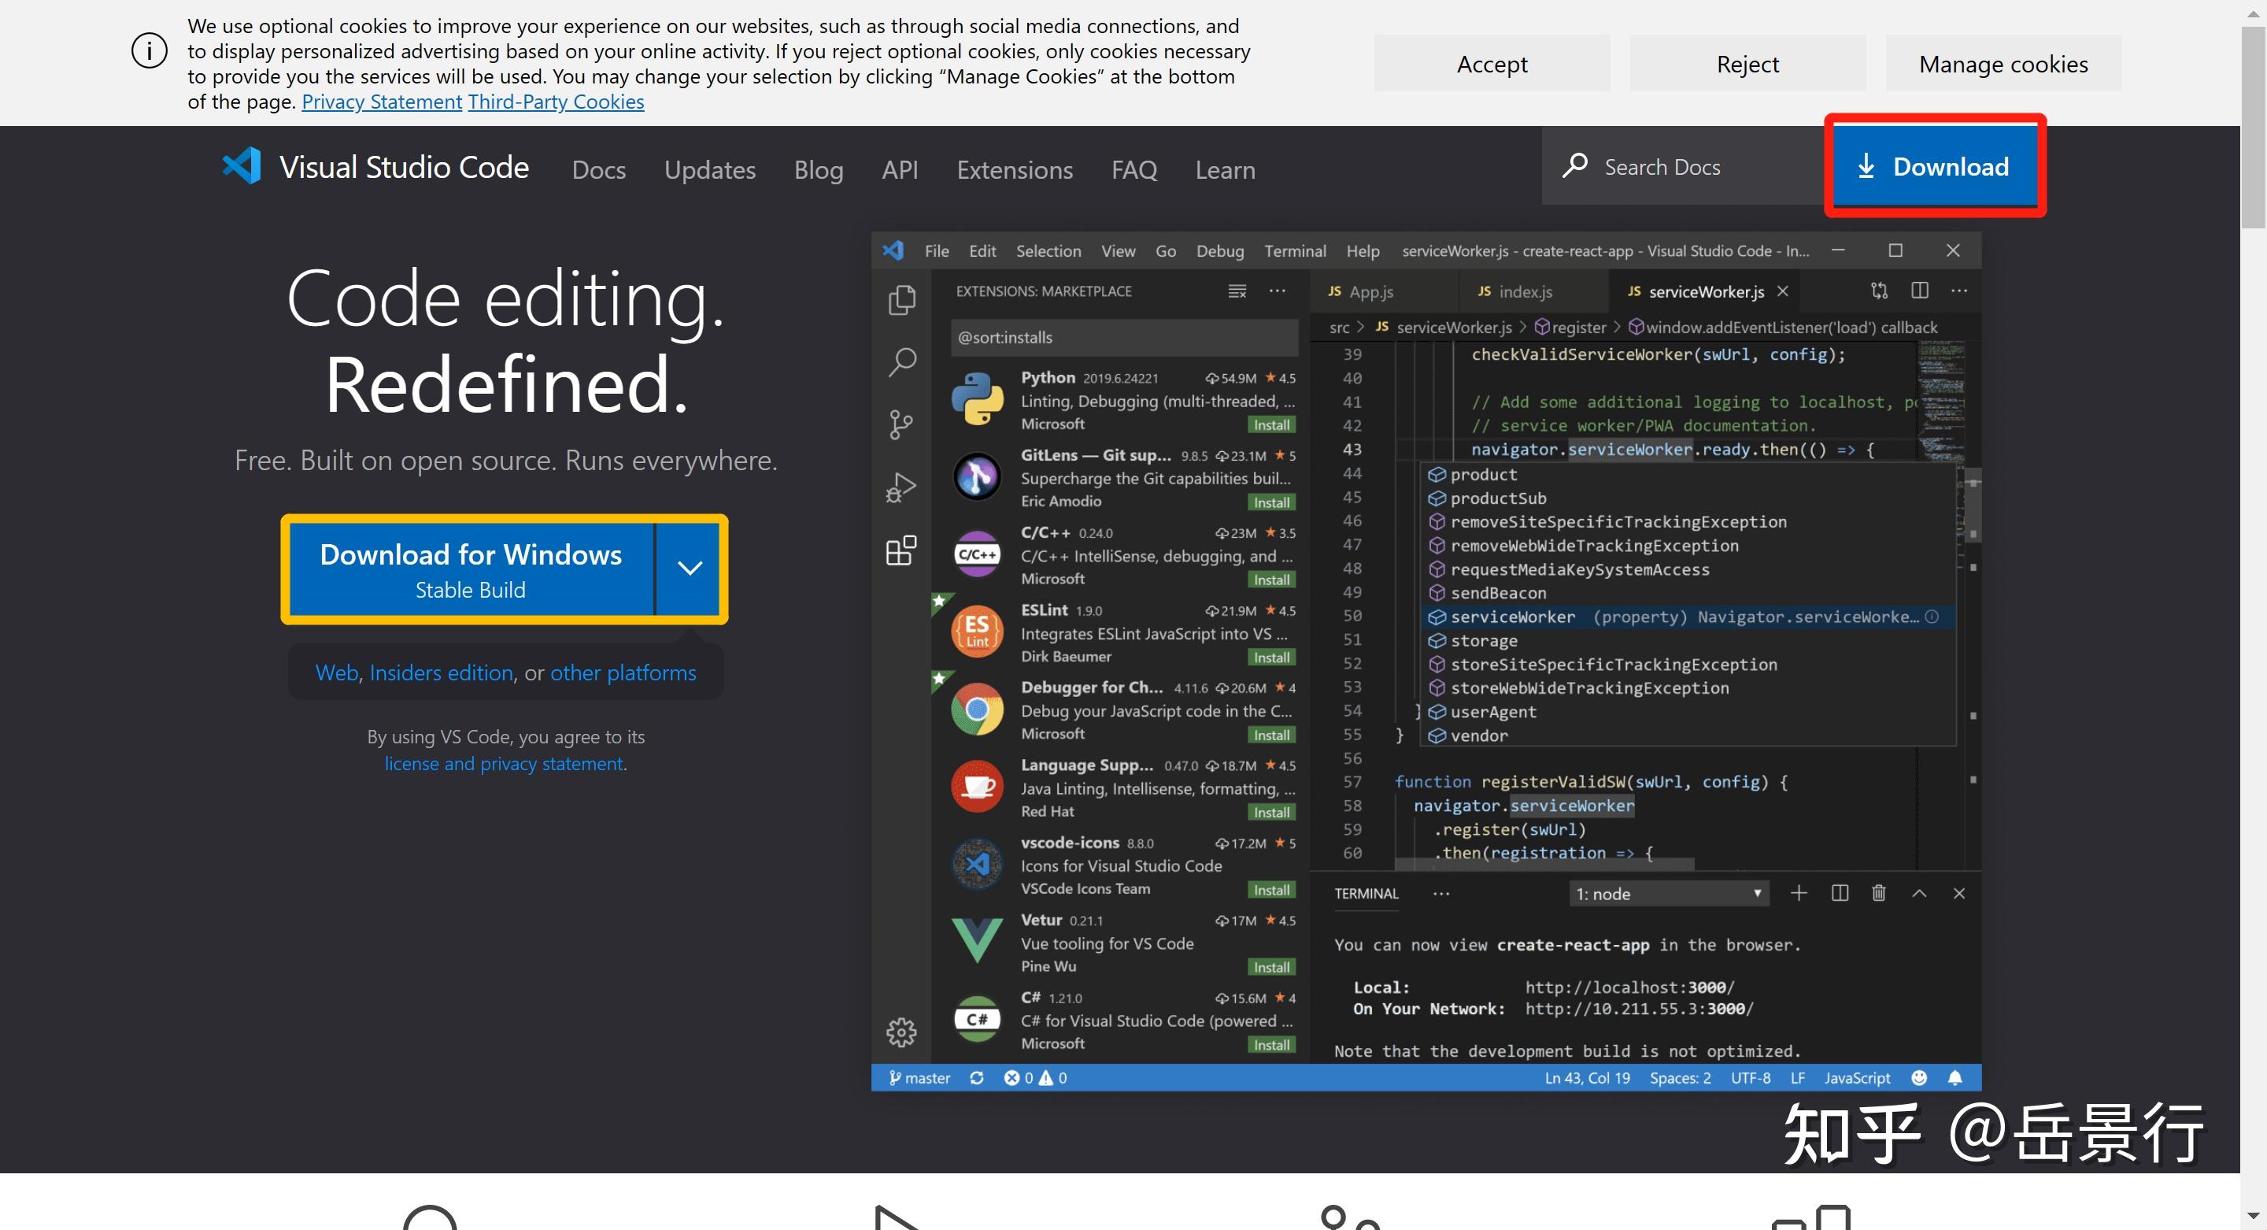2267x1230 pixels.
Task: Click the trash icon in terminal panel
Action: coord(1879,893)
